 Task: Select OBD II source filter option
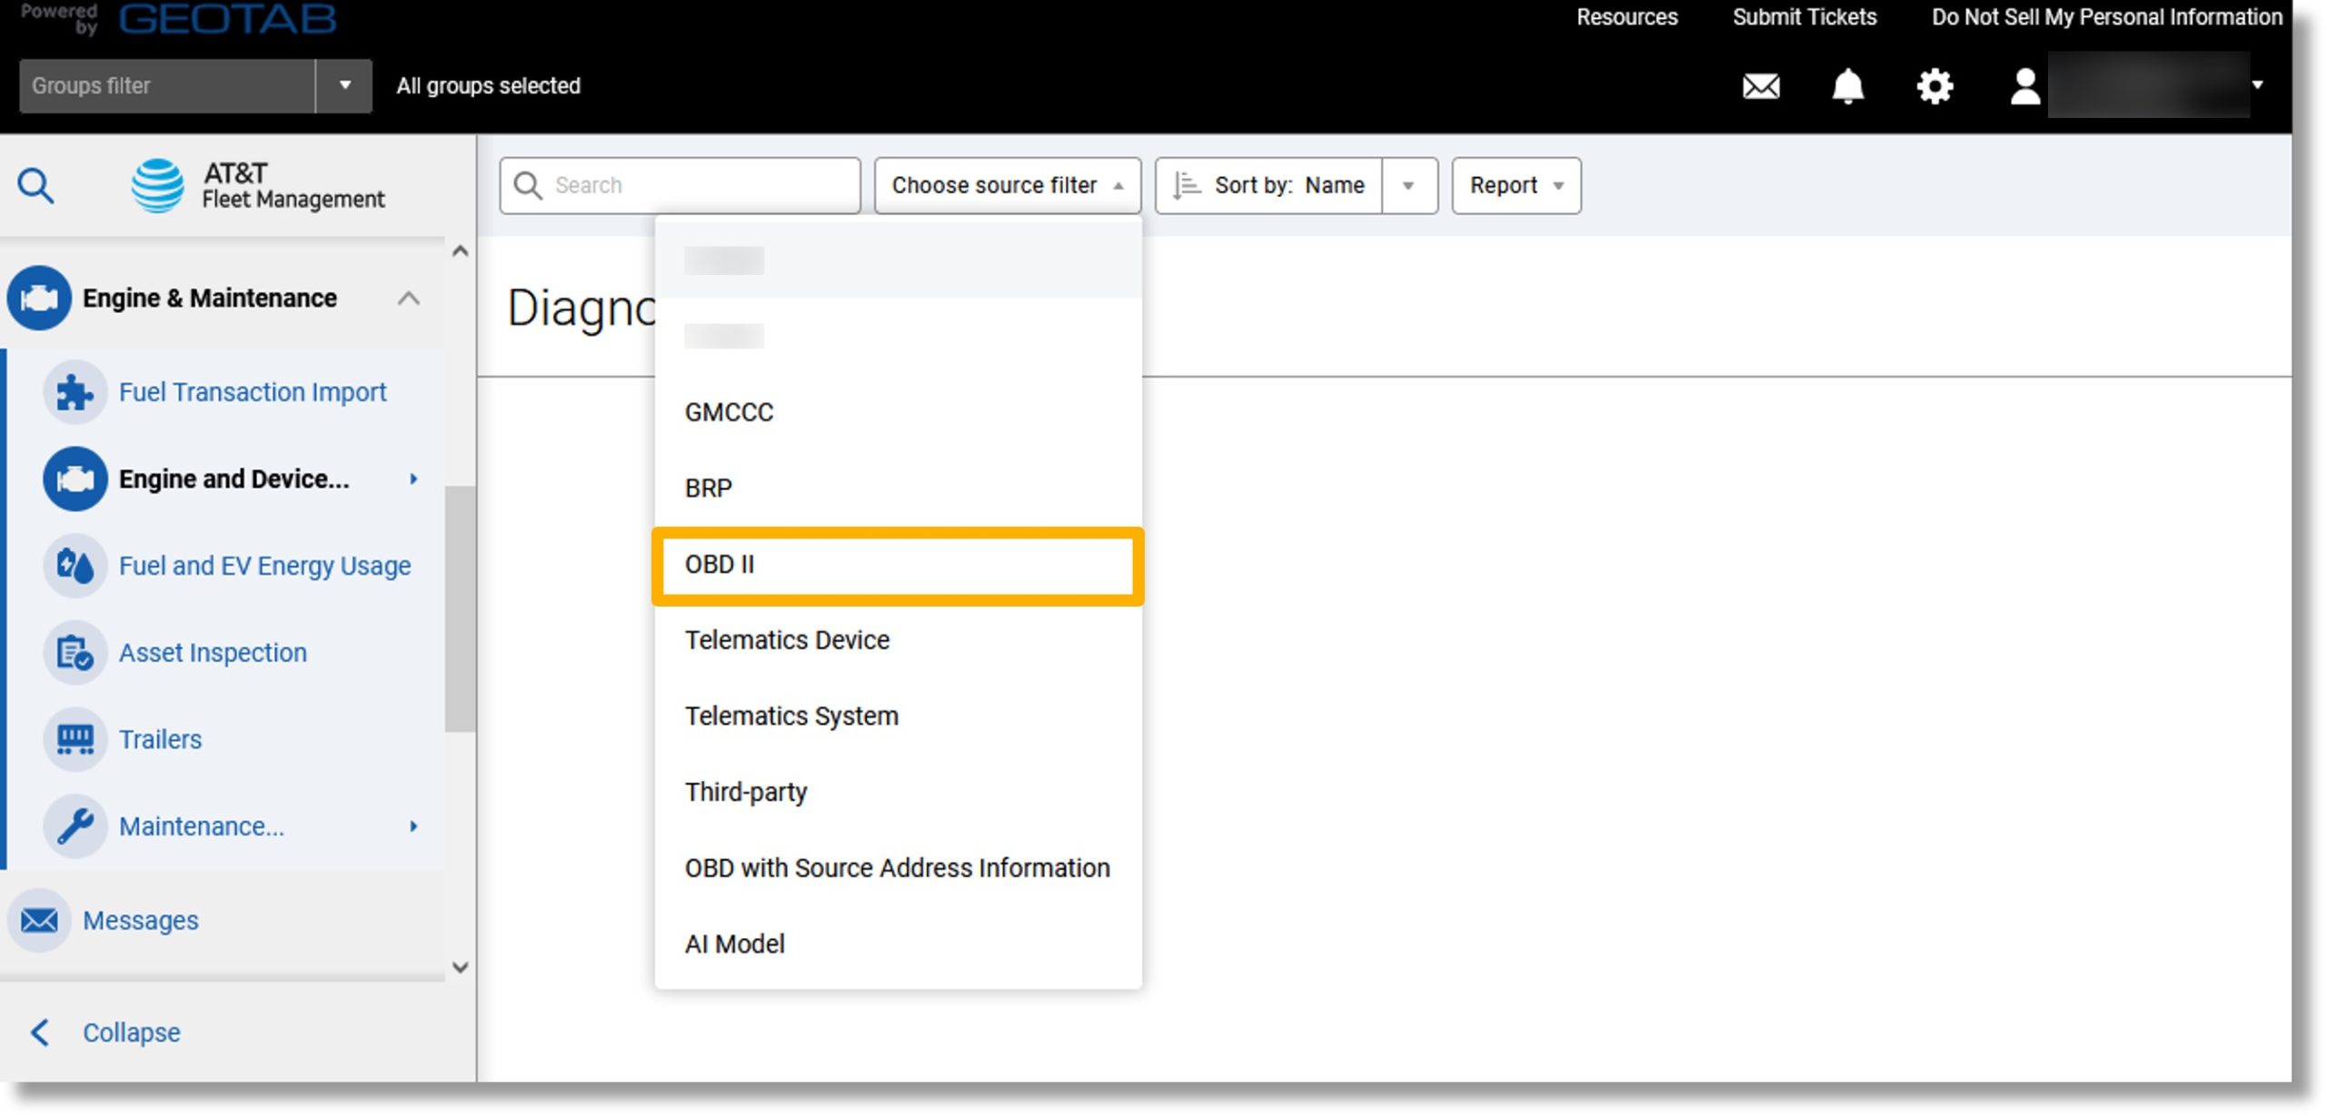pyautogui.click(x=898, y=565)
